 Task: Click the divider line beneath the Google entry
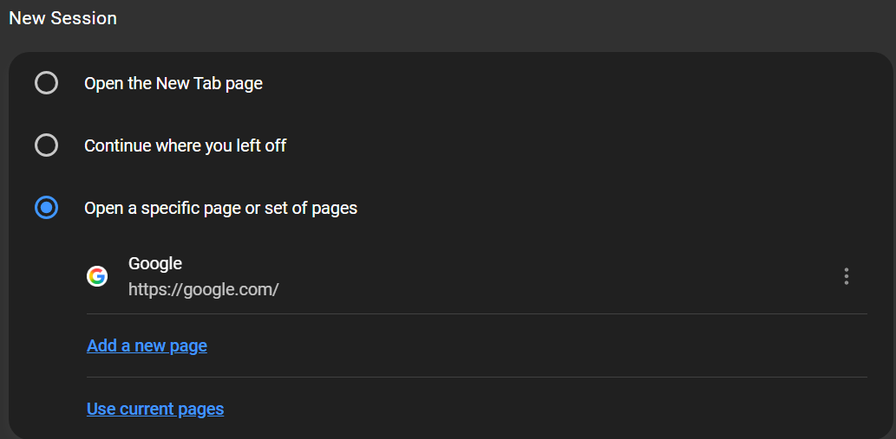477,313
